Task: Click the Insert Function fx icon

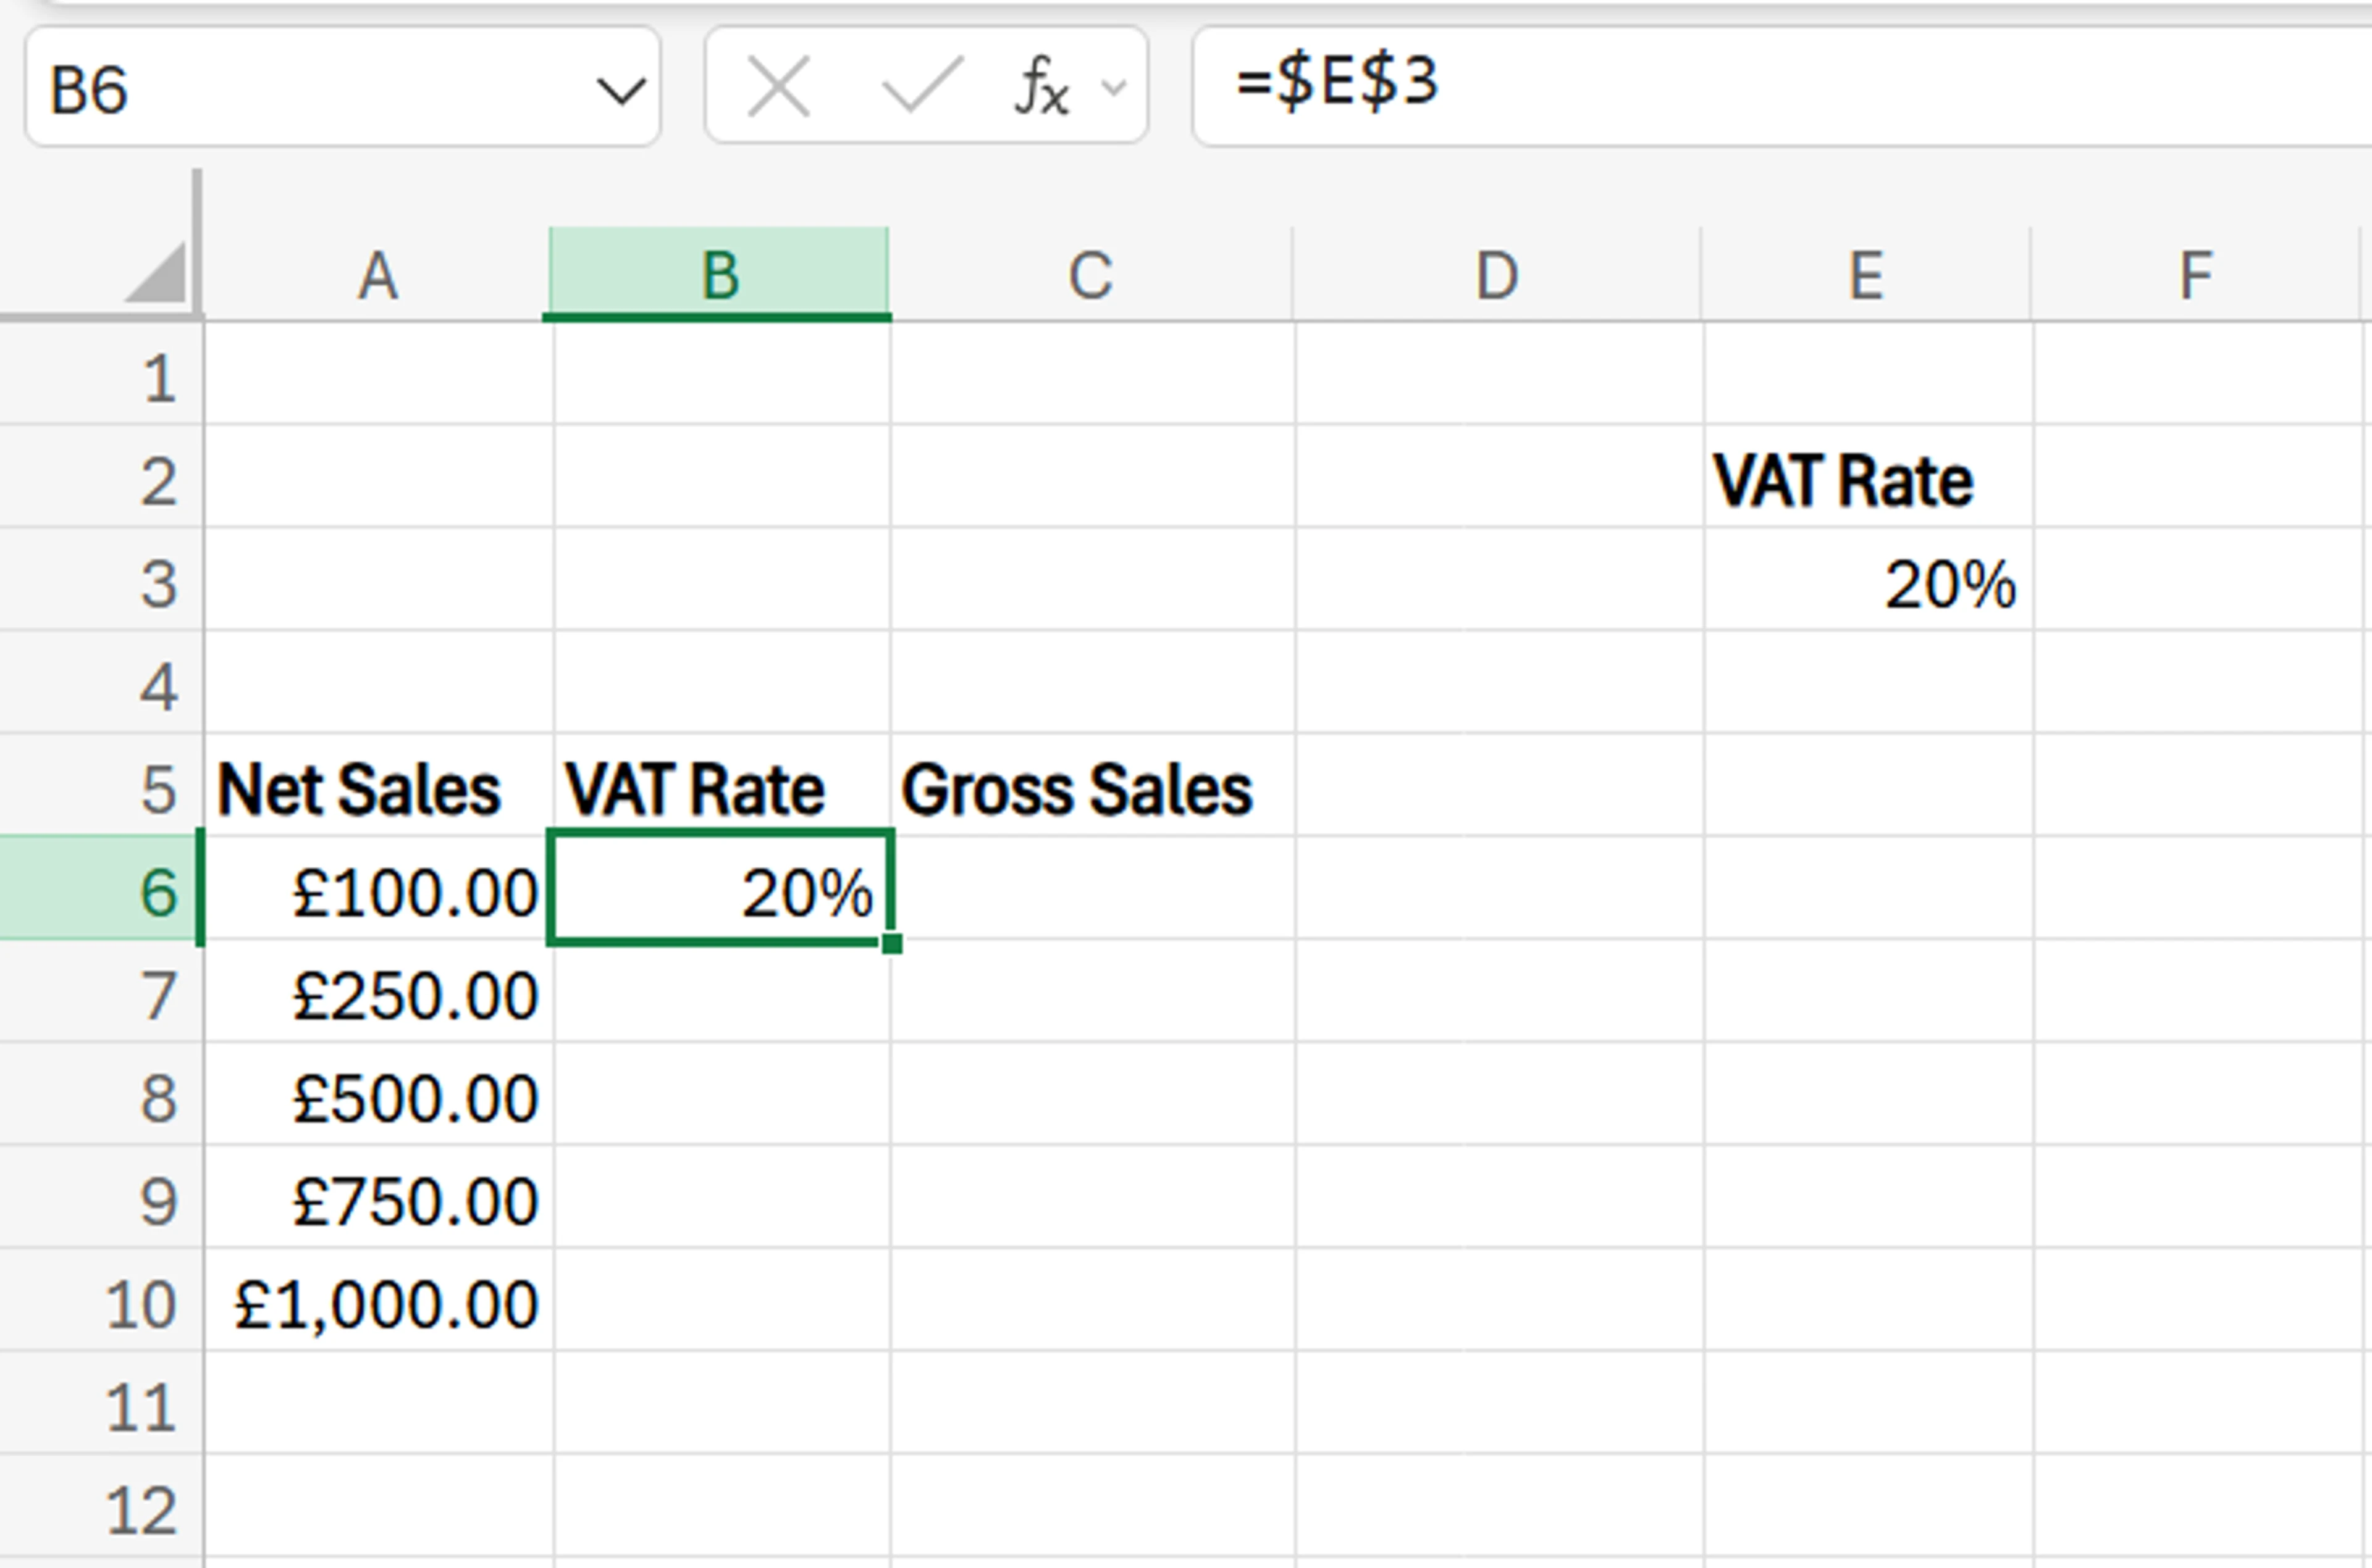Action: click(x=1040, y=89)
